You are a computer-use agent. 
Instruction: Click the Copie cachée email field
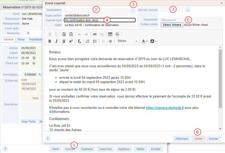click(99, 15)
